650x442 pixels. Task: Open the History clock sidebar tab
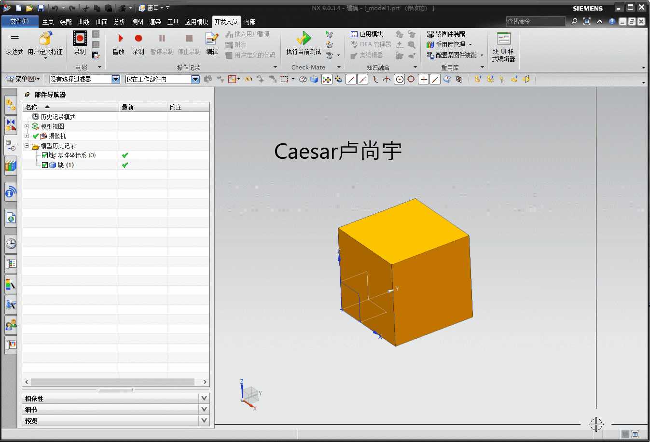coord(11,243)
